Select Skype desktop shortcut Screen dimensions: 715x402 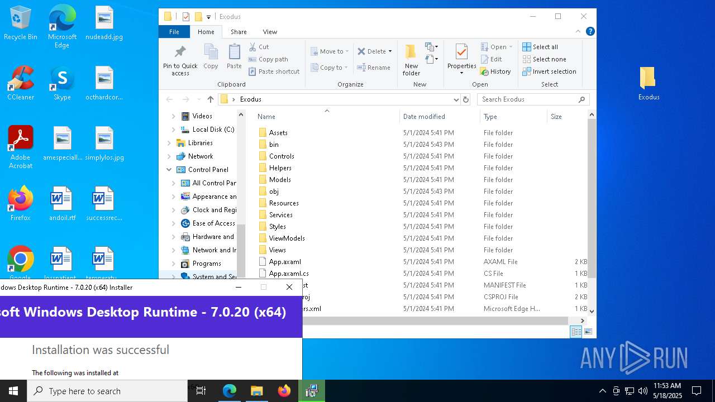click(x=62, y=83)
